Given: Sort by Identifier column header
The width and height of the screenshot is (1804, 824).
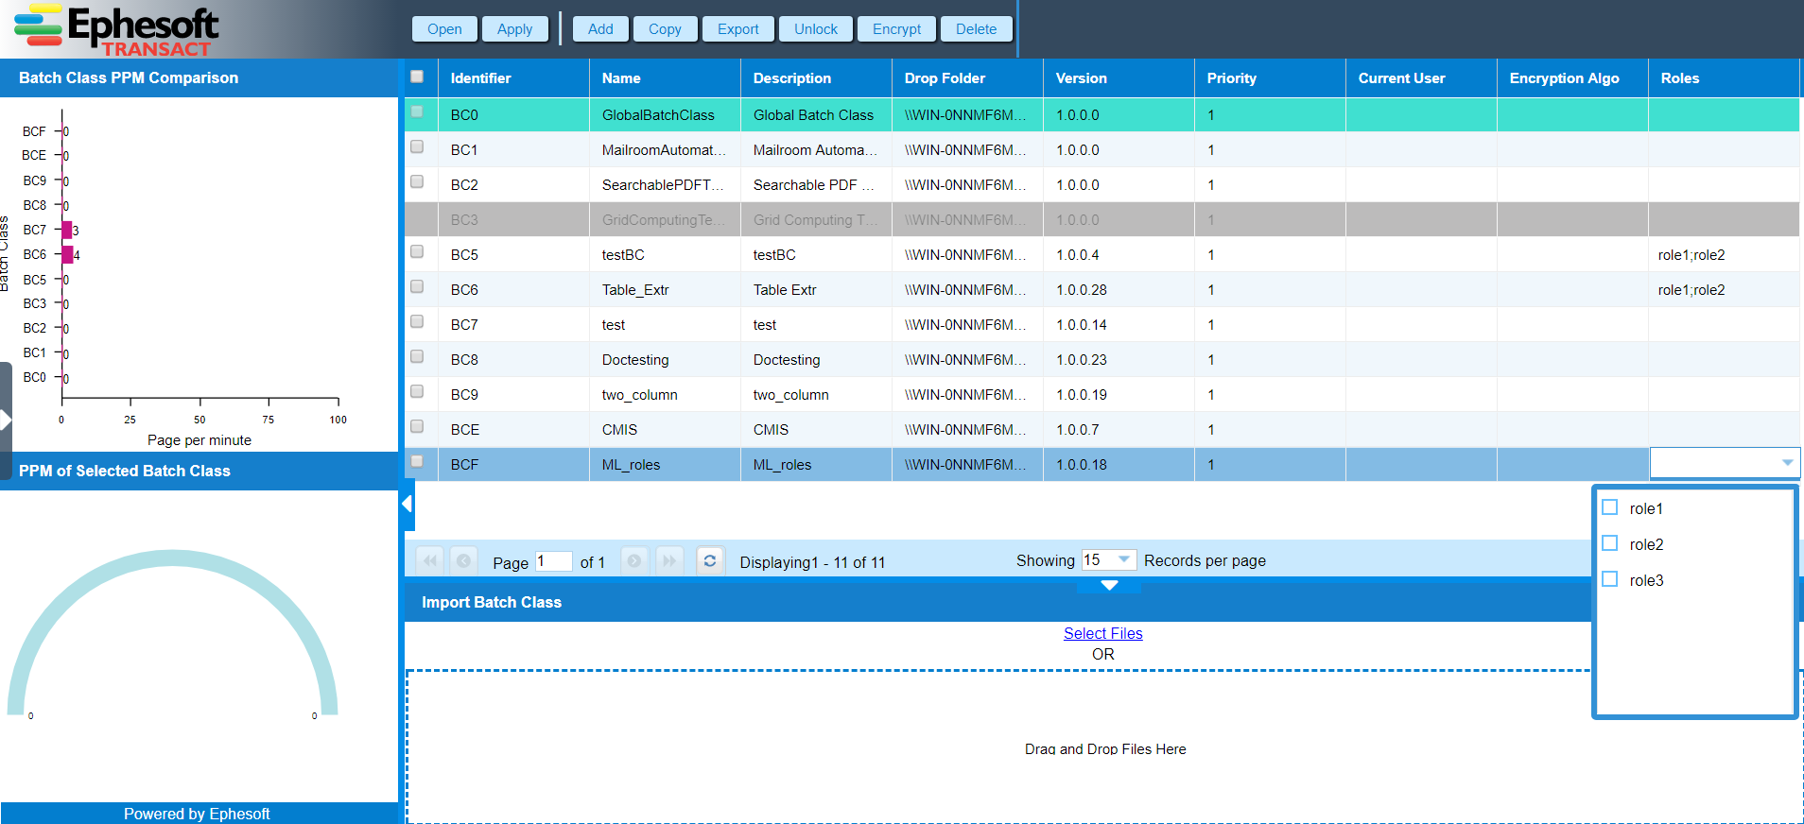Looking at the screenshot, I should tap(513, 77).
